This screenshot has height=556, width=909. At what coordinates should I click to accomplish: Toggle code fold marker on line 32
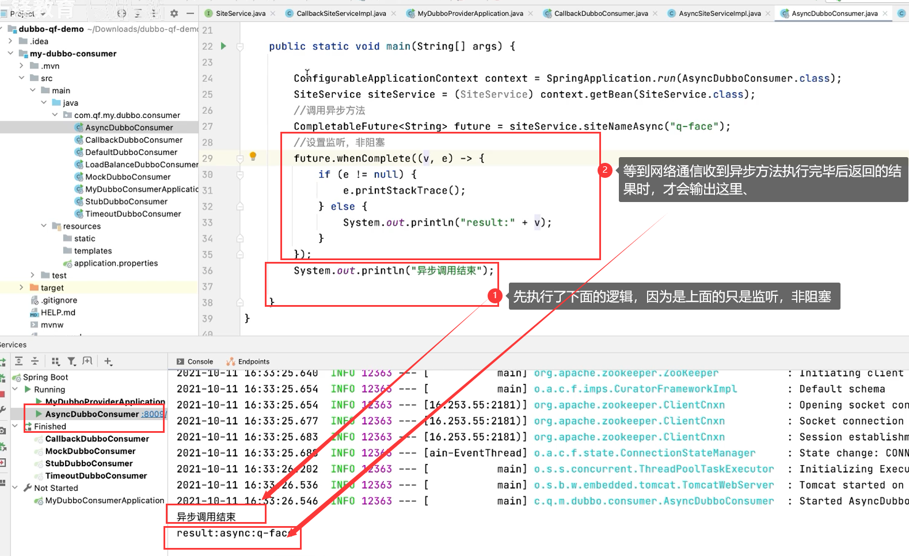pyautogui.click(x=240, y=206)
